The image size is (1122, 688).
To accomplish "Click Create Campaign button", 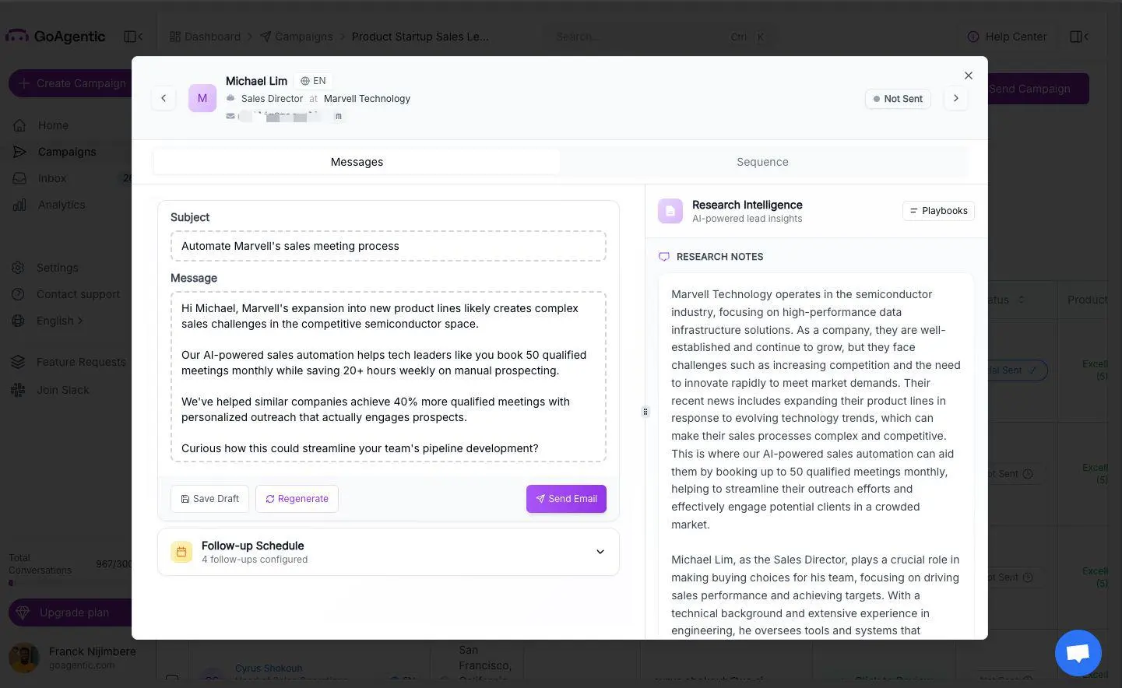I will pos(72,83).
